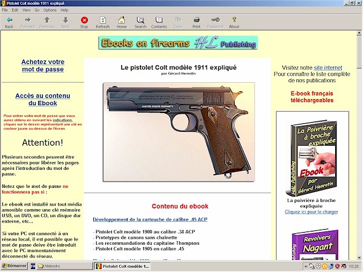Open Développement de la cartouche .45 ACP link

tap(150, 219)
